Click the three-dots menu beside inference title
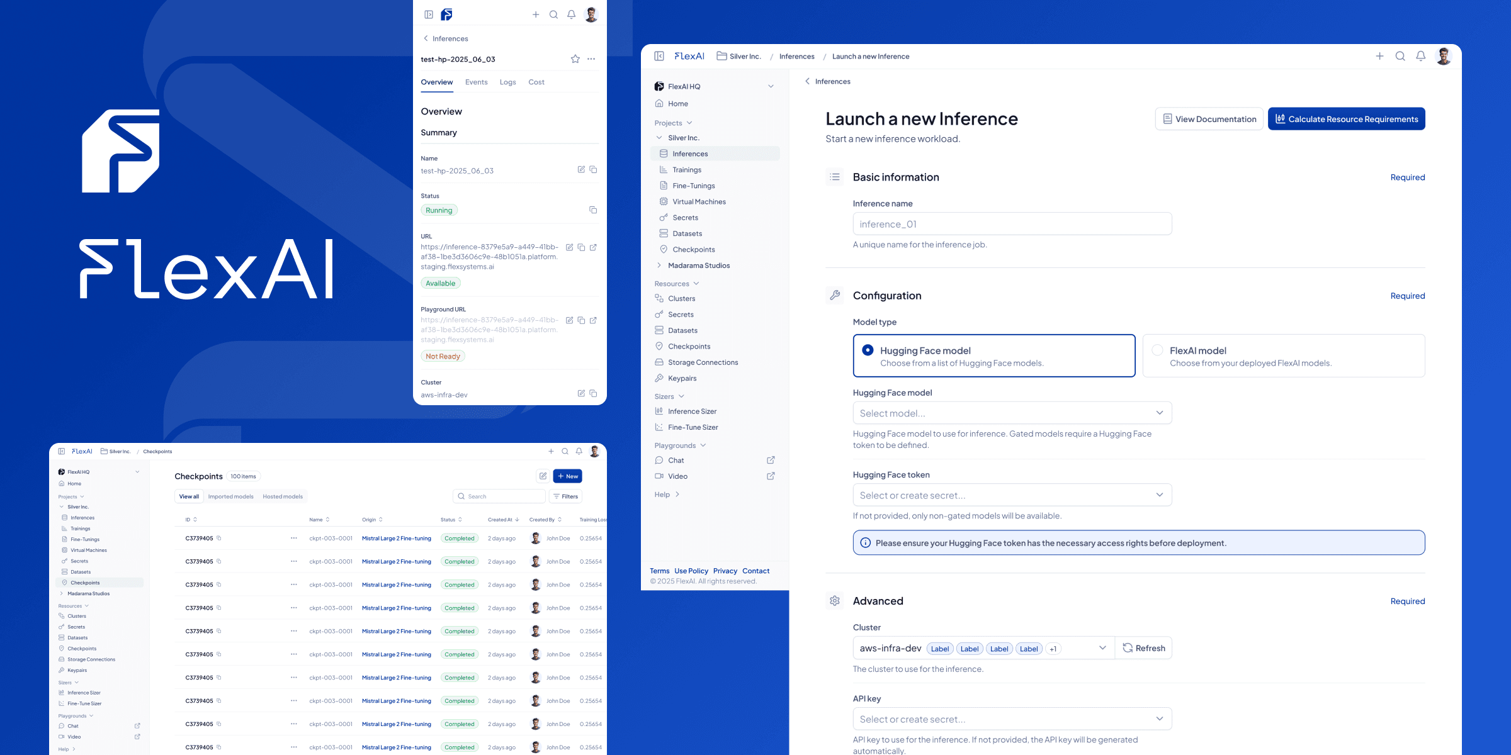The image size is (1511, 755). click(591, 59)
